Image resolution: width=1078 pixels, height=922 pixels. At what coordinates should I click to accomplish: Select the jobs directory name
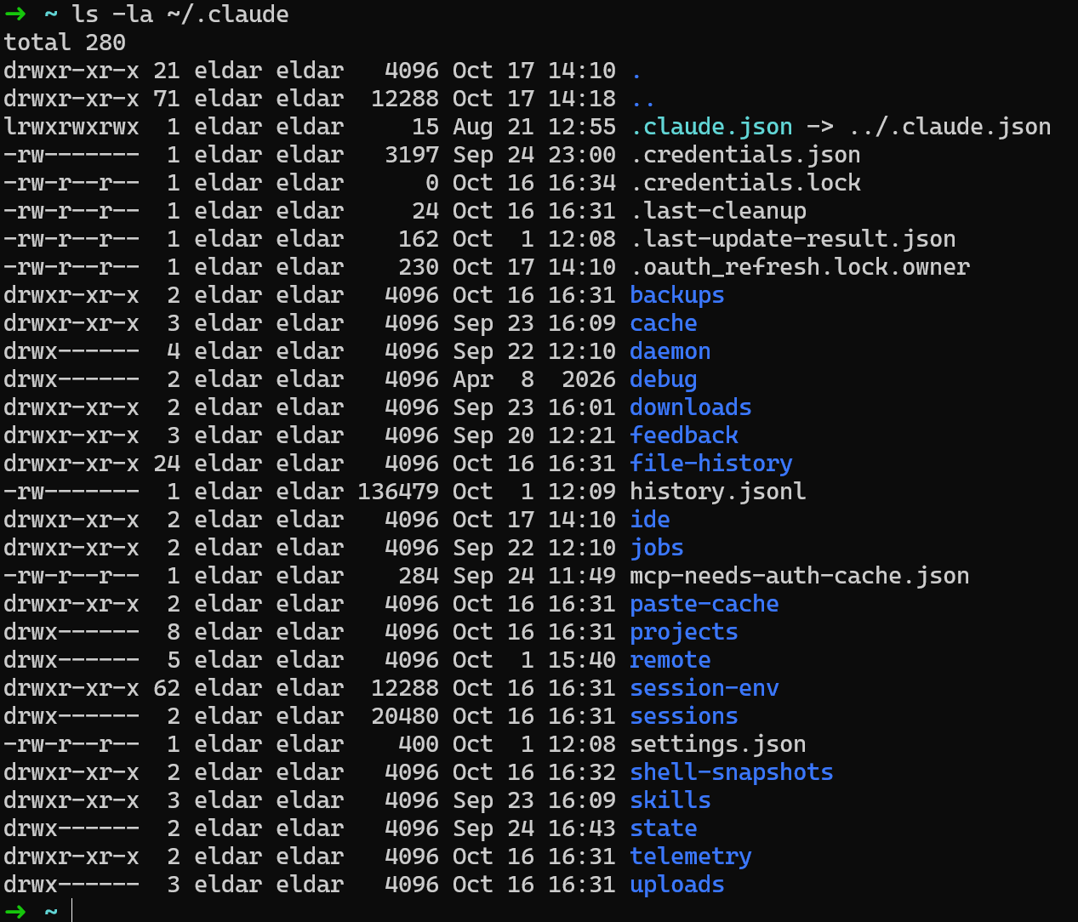pyautogui.click(x=657, y=548)
